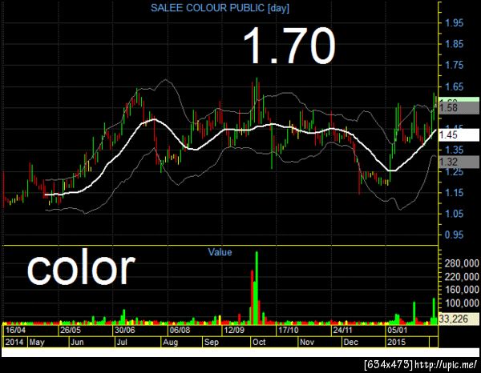Click the 16/04 date marker
The height and width of the screenshot is (373, 481).
click(x=16, y=330)
